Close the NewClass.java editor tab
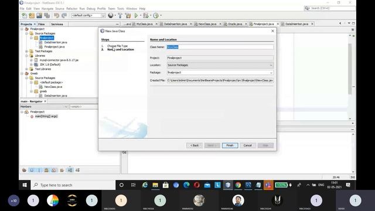The width and height of the screenshot is (375, 211). coord(220,24)
